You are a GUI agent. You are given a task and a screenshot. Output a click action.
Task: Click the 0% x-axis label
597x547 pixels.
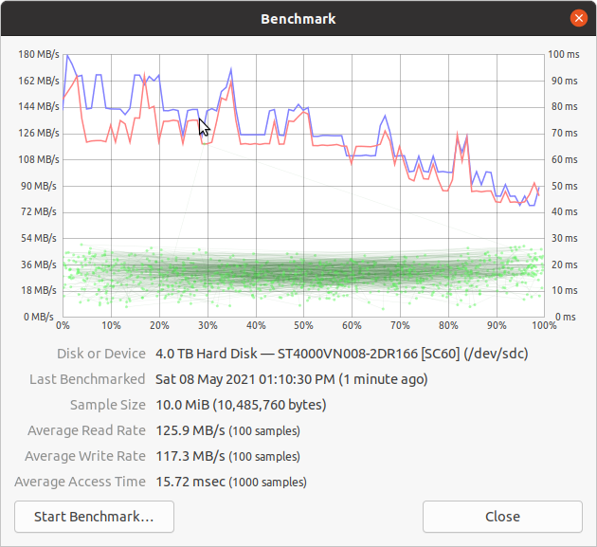(63, 326)
